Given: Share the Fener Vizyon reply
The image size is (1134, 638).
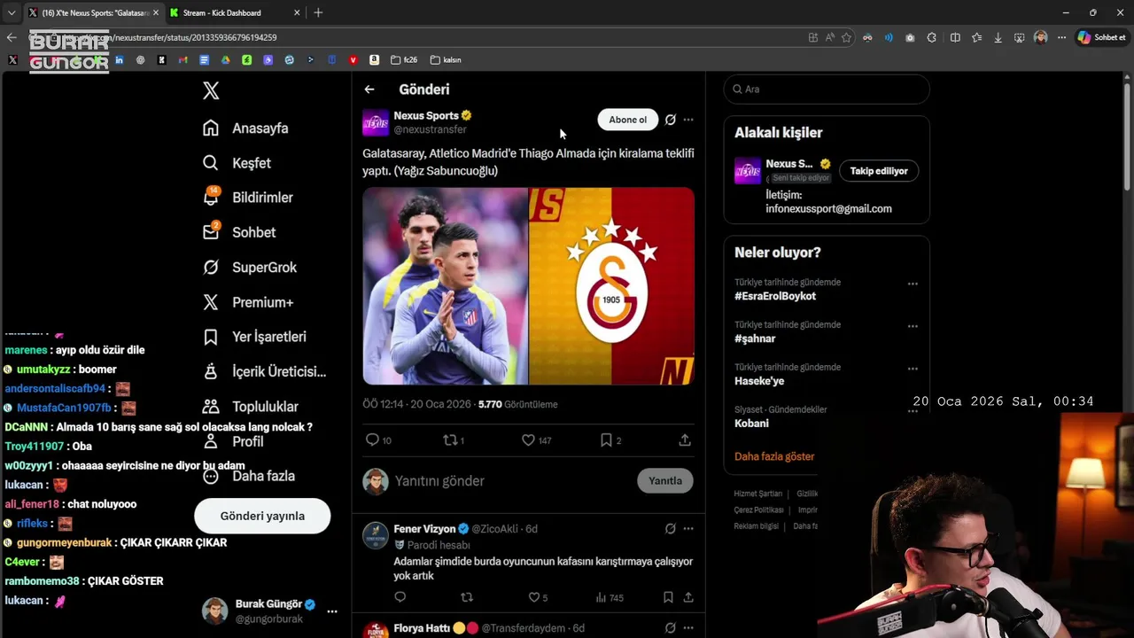Looking at the screenshot, I should click(687, 597).
